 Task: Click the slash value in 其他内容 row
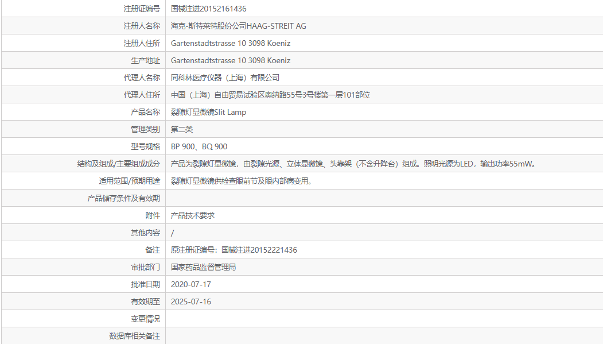coord(172,233)
